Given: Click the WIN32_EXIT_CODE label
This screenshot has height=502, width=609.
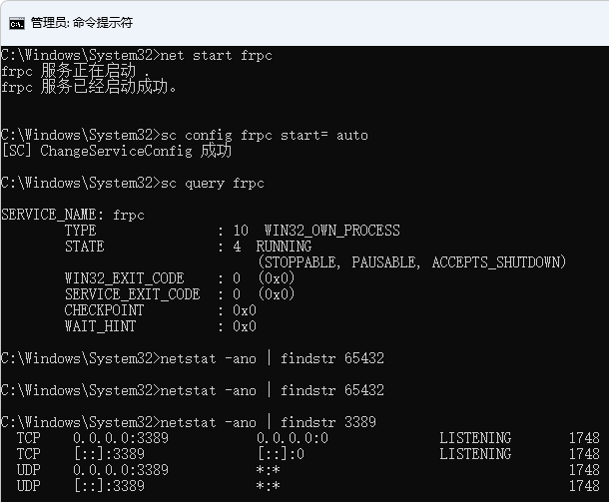Looking at the screenshot, I should (x=124, y=278).
